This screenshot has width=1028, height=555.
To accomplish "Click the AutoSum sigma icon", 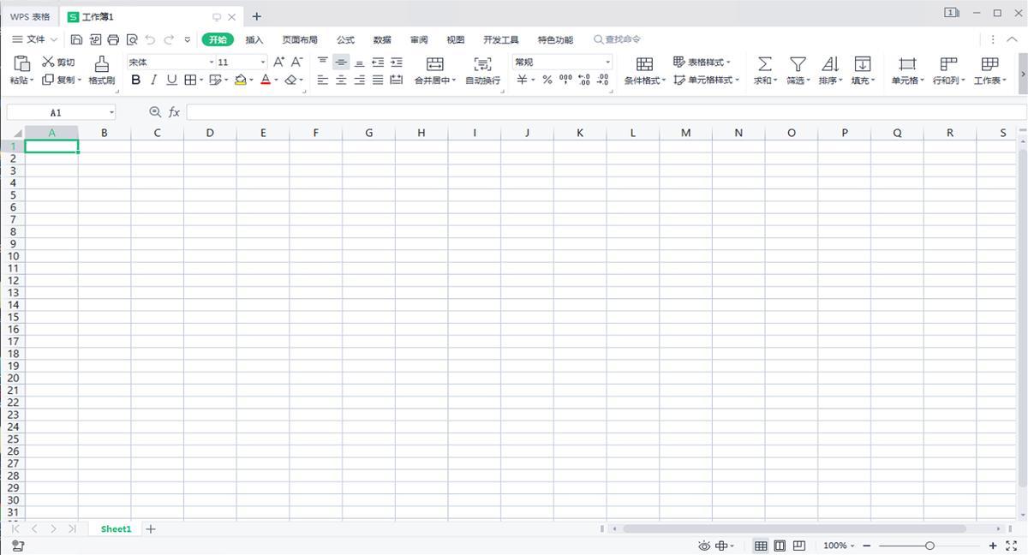I will pos(764,64).
